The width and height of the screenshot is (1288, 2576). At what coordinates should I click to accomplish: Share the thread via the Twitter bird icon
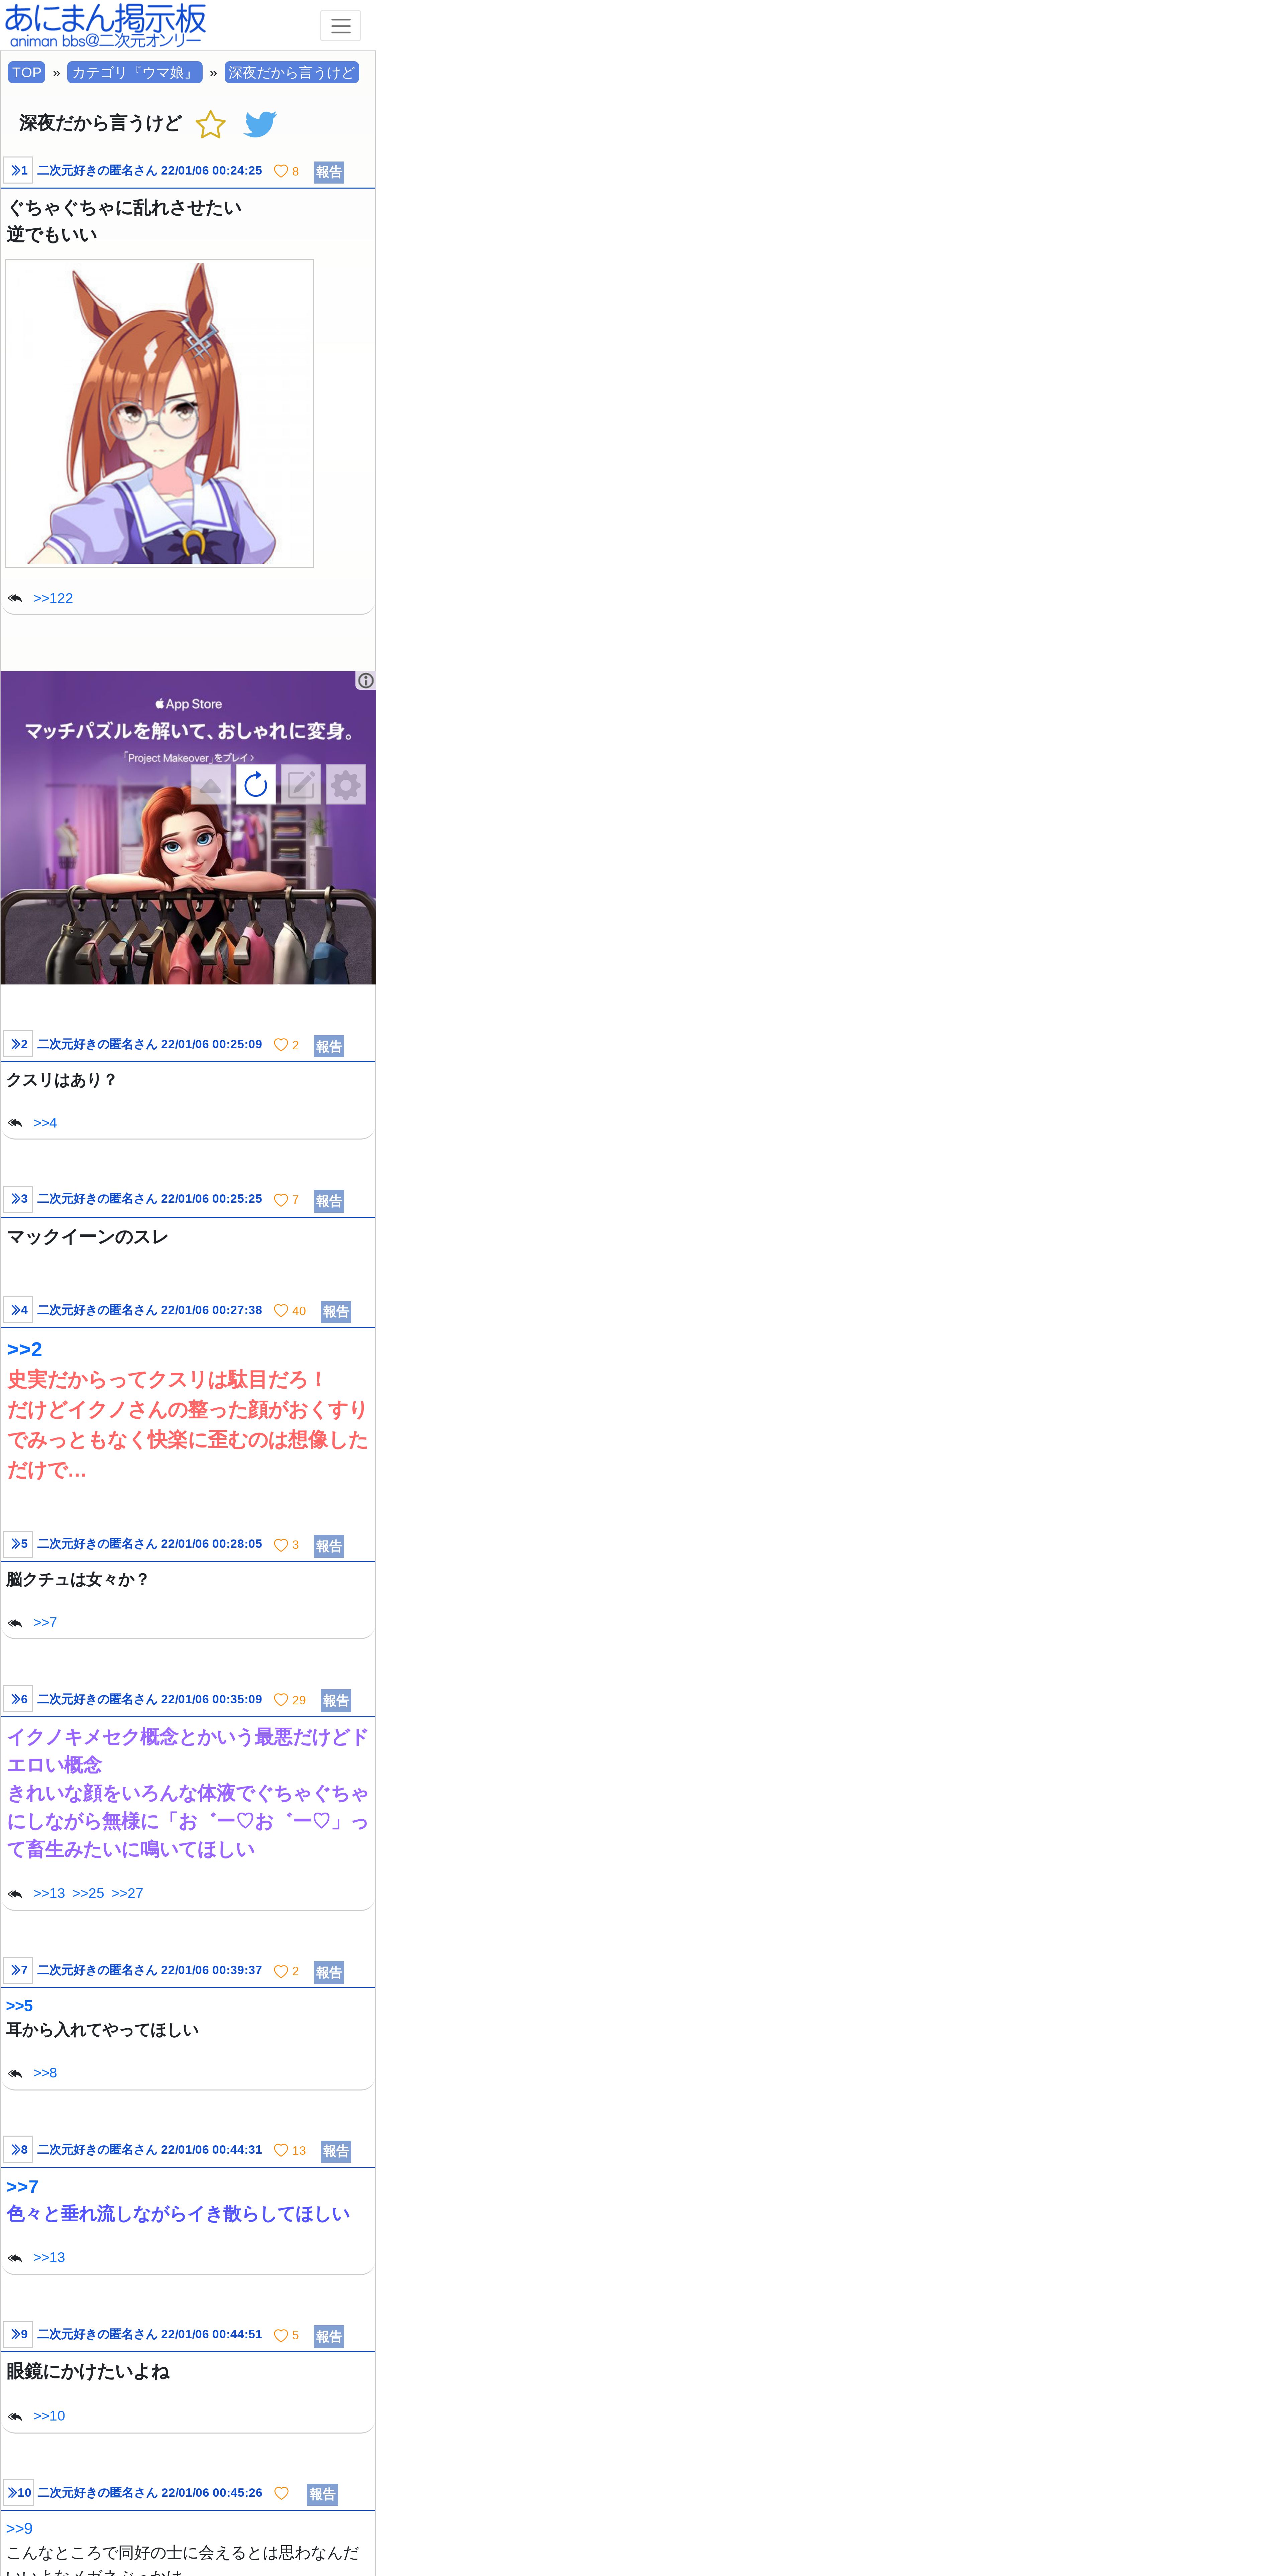point(260,124)
